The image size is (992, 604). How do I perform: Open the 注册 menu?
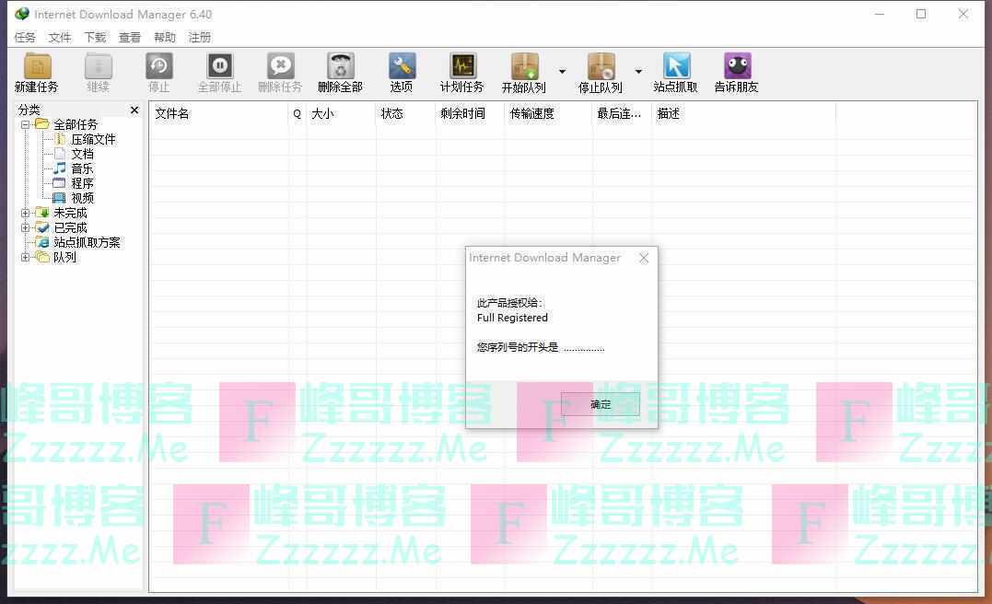tap(200, 38)
